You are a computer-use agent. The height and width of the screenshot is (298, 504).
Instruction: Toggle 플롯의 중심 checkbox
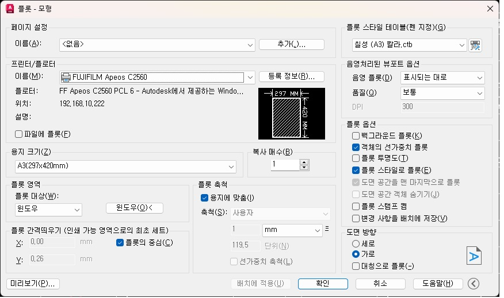point(120,243)
